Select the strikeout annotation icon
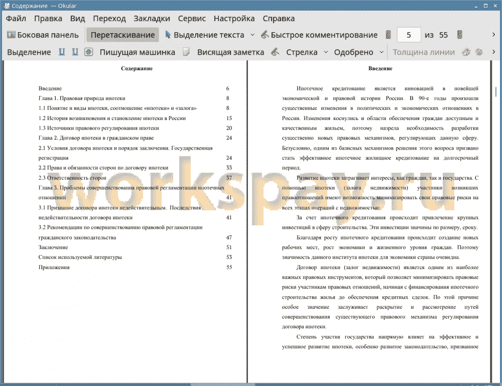Viewport: 502px width, 386px height. click(x=89, y=52)
